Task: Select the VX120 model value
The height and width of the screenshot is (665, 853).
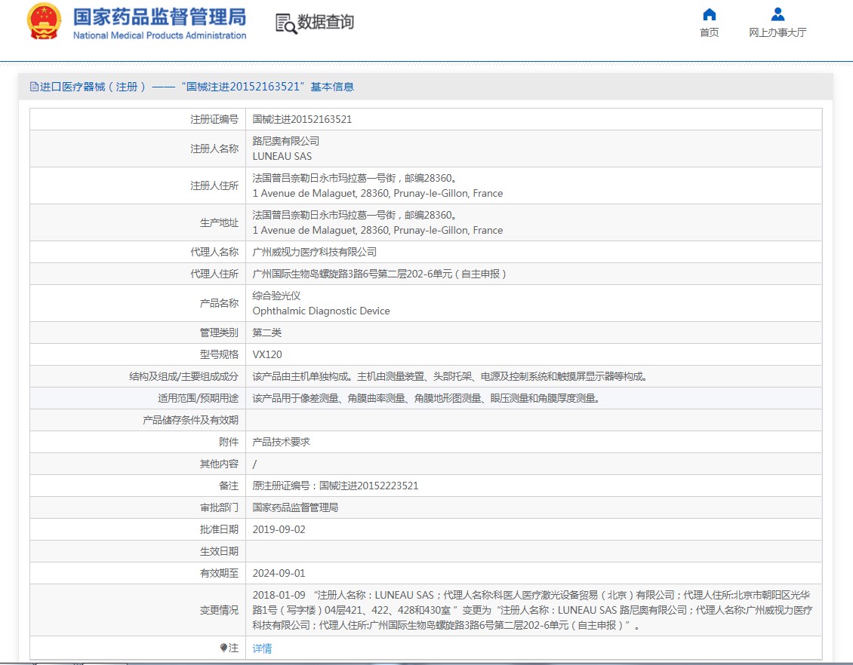Action: [x=267, y=355]
